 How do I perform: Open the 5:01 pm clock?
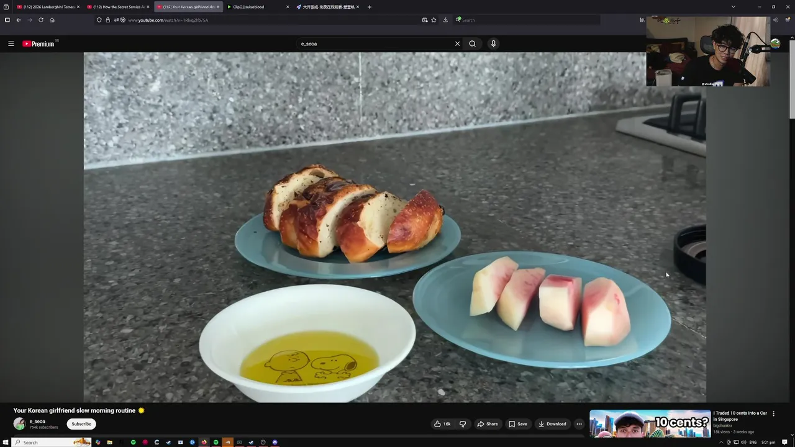(x=768, y=442)
